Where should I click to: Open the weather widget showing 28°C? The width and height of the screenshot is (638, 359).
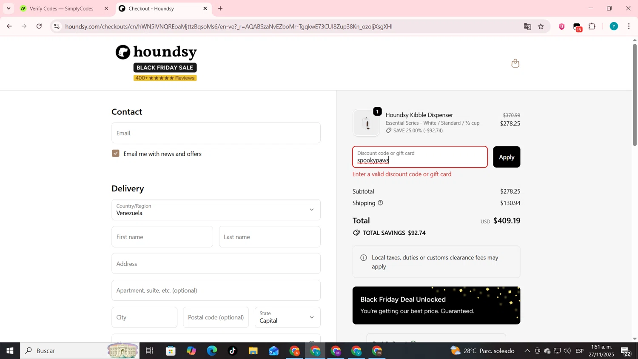pos(483,351)
